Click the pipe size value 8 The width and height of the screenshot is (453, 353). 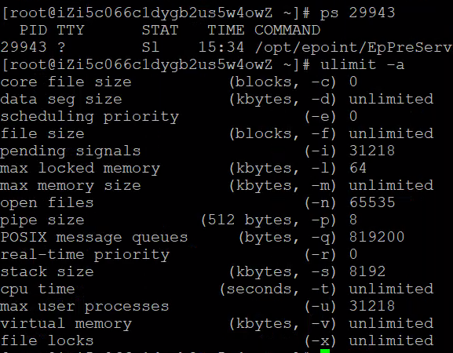pyautogui.click(x=353, y=220)
